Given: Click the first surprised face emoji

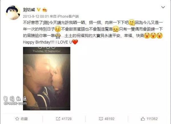Looking at the screenshot, I should (147, 35).
